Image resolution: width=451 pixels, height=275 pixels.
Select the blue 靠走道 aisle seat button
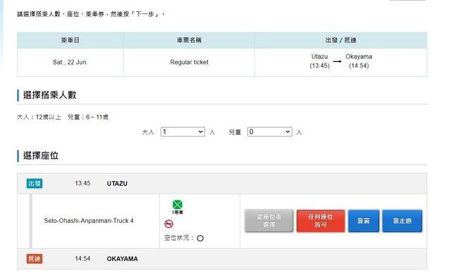pos(402,221)
